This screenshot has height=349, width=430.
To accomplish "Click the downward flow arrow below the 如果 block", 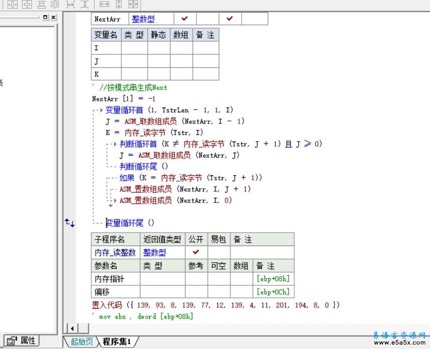I will click(111, 205).
